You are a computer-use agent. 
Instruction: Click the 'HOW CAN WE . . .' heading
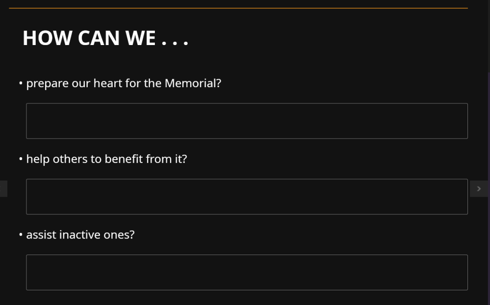point(105,38)
